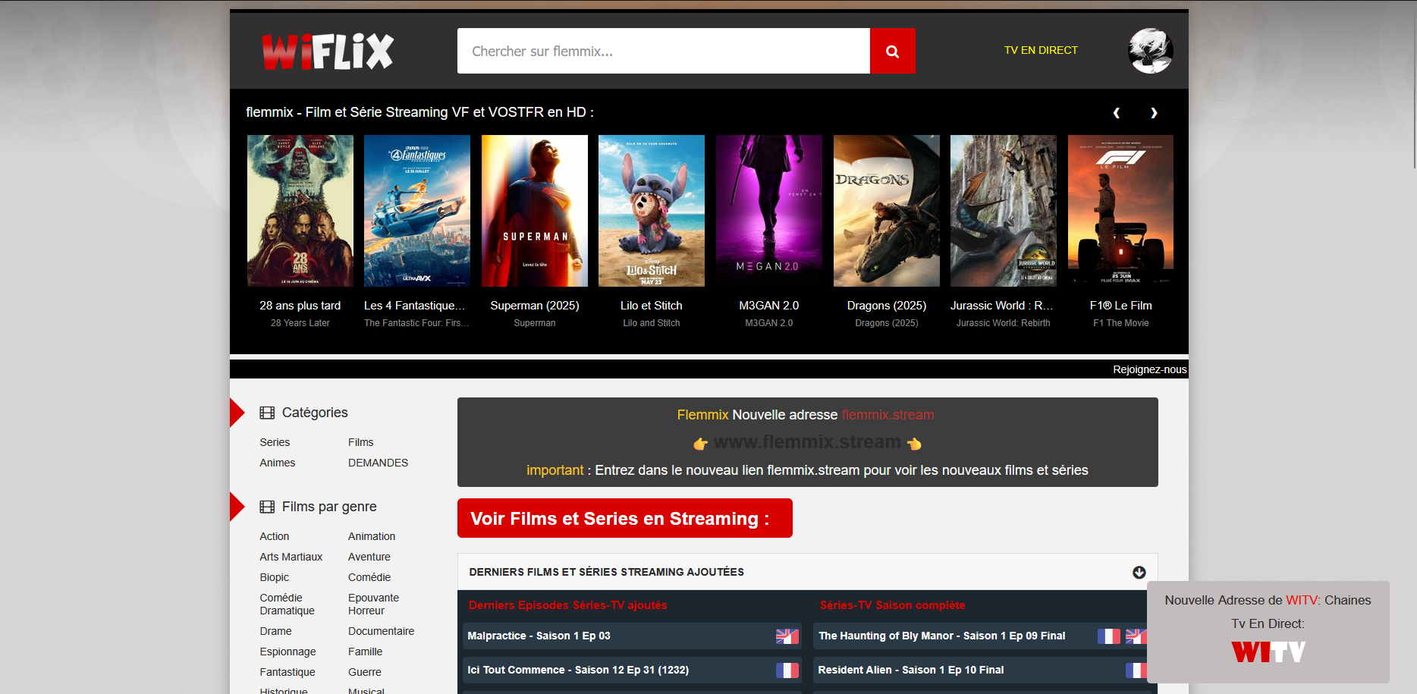Viewport: 1417px width, 694px height.
Task: Click the red search magnifier button
Action: point(892,51)
